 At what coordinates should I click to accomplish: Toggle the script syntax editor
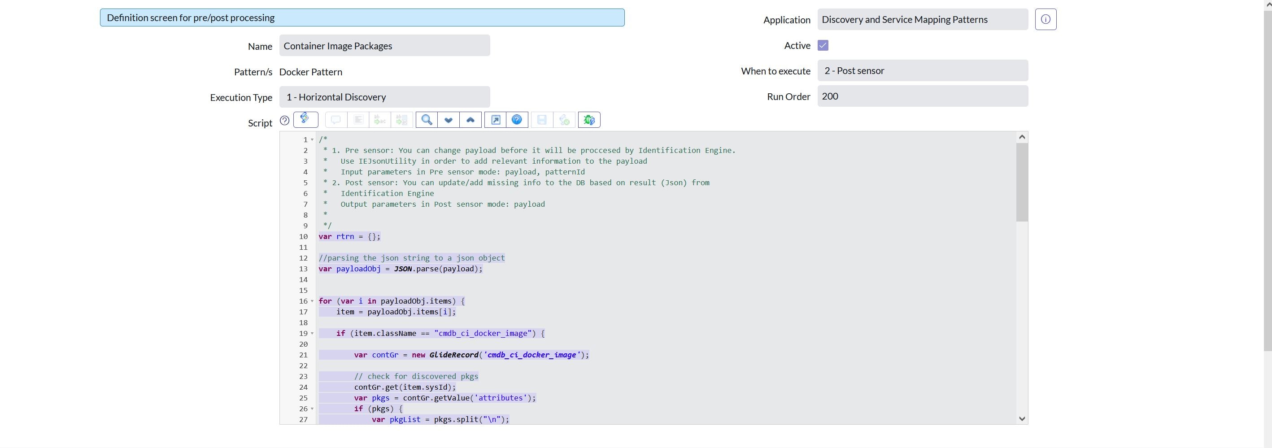[305, 120]
